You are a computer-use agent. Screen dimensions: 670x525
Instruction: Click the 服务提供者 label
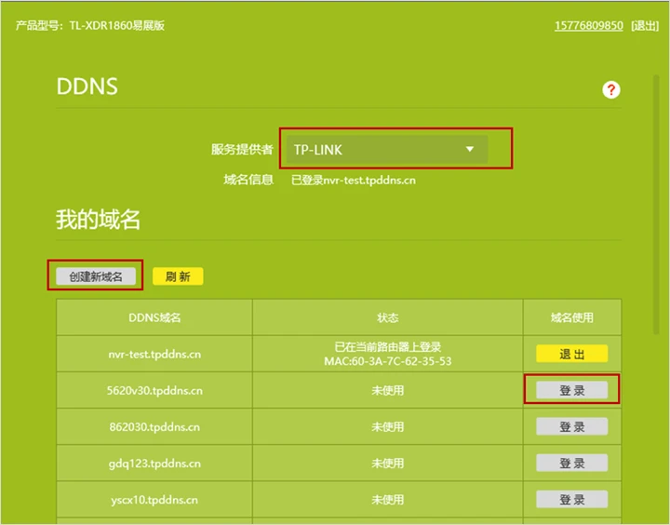(242, 149)
